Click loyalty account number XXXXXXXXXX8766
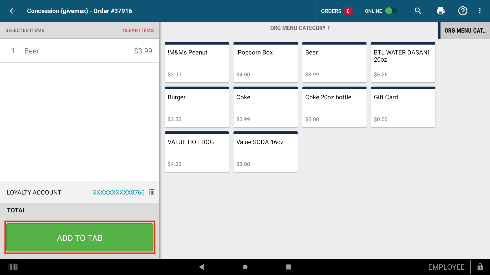490x275 pixels. coord(118,192)
